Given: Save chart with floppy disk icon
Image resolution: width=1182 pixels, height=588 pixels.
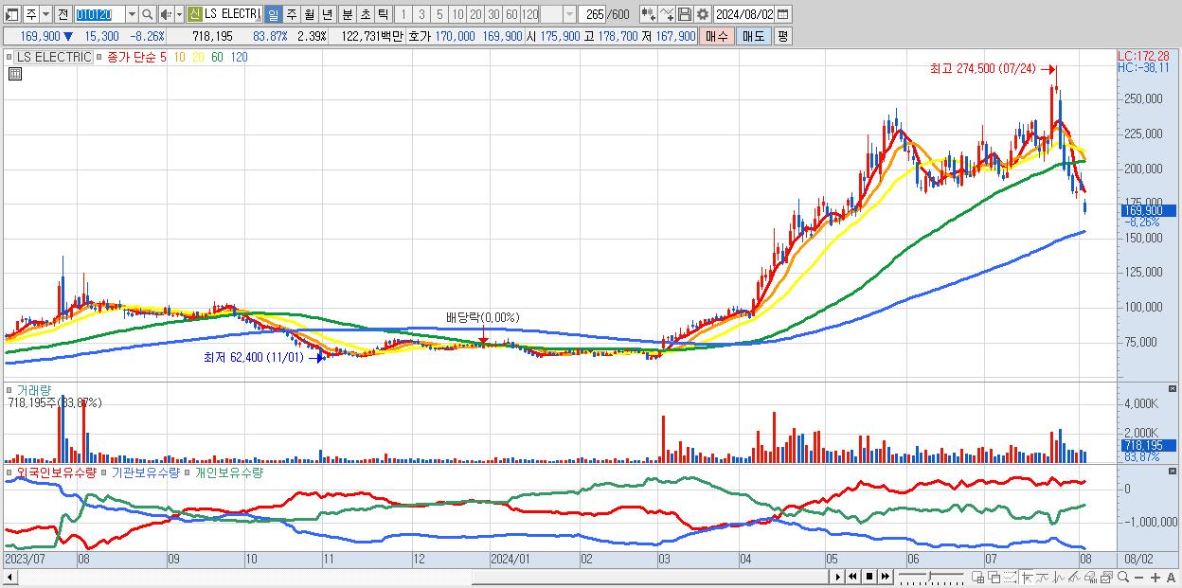Looking at the screenshot, I should [x=685, y=14].
